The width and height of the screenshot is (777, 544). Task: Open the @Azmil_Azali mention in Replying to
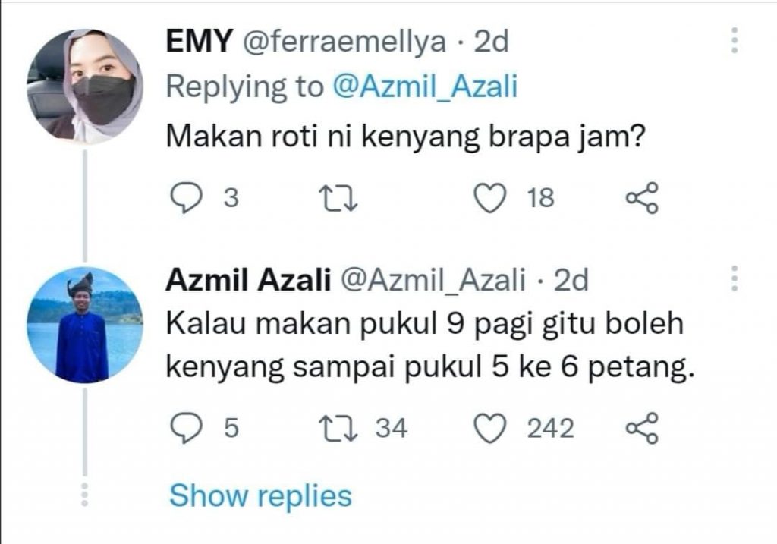pyautogui.click(x=425, y=87)
